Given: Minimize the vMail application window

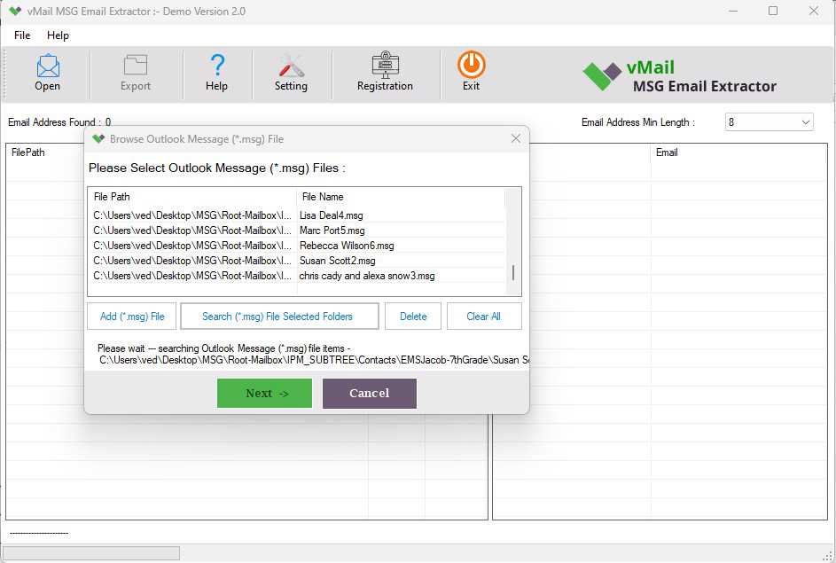Looking at the screenshot, I should pyautogui.click(x=734, y=11).
